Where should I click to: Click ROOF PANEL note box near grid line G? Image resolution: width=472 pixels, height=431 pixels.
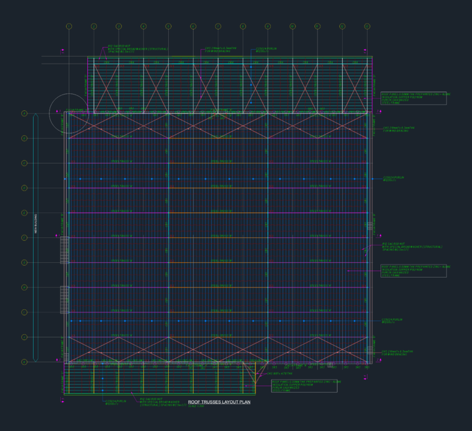pyautogui.click(x=414, y=271)
